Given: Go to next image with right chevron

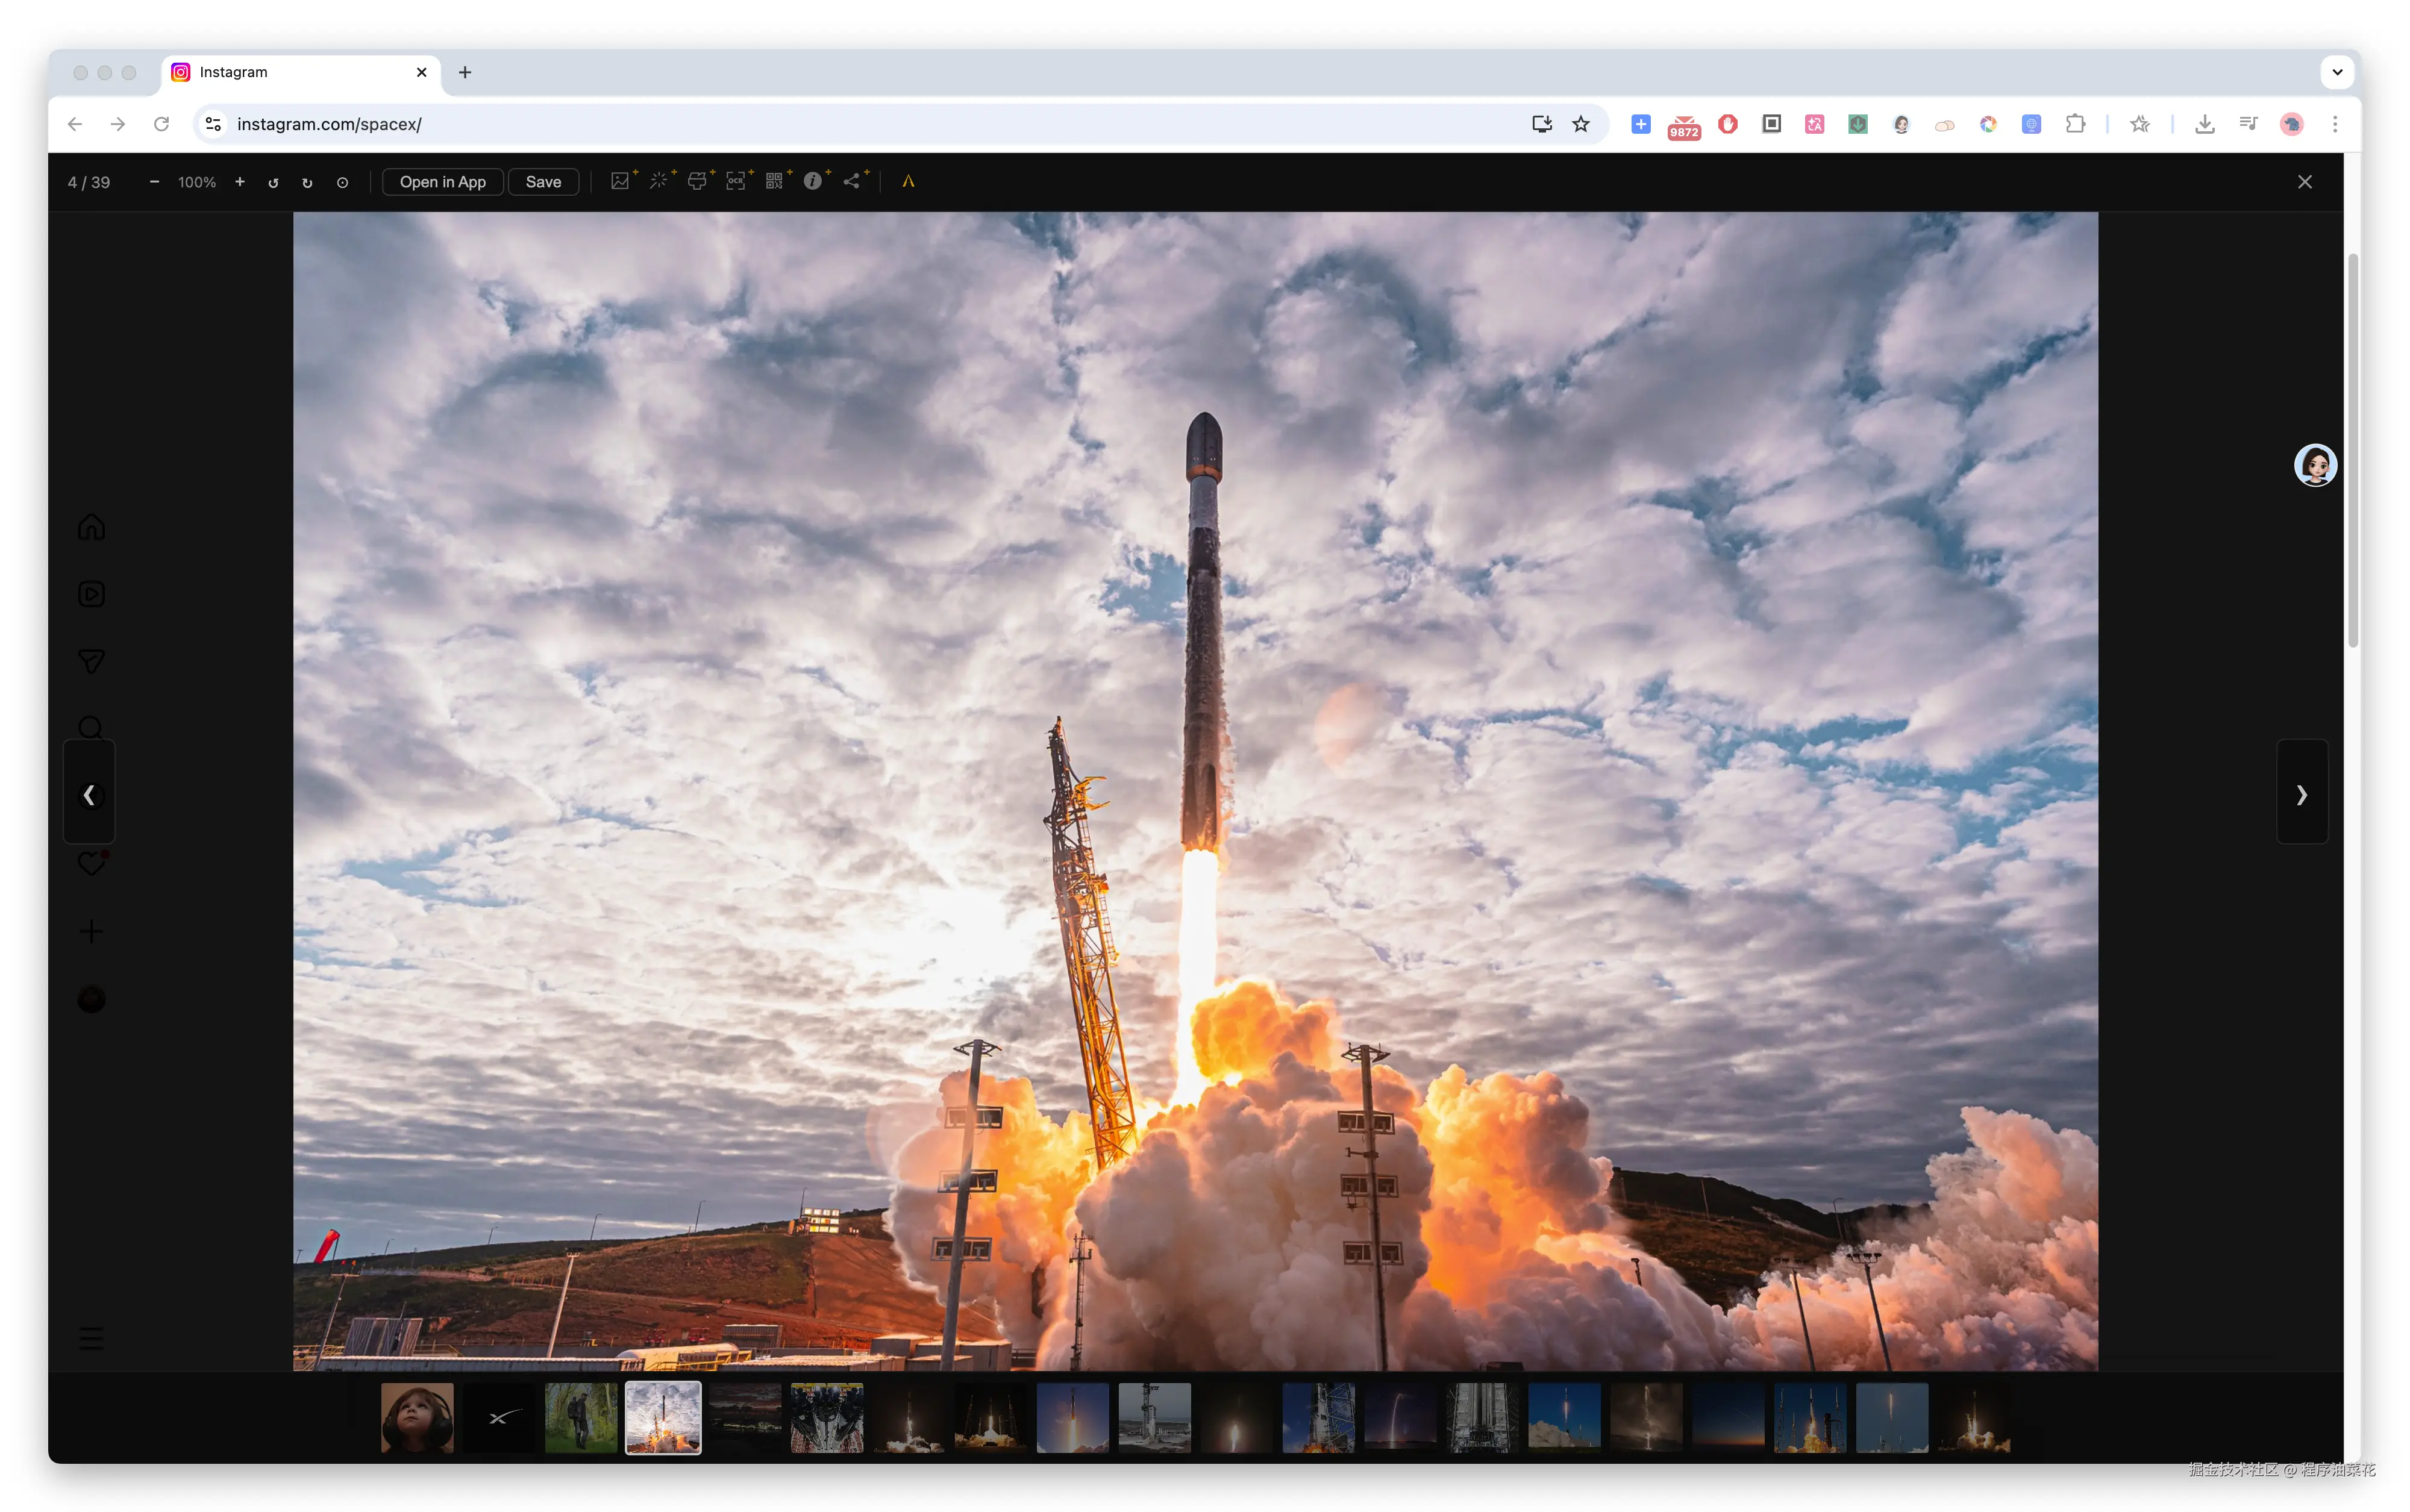Looking at the screenshot, I should [2301, 794].
